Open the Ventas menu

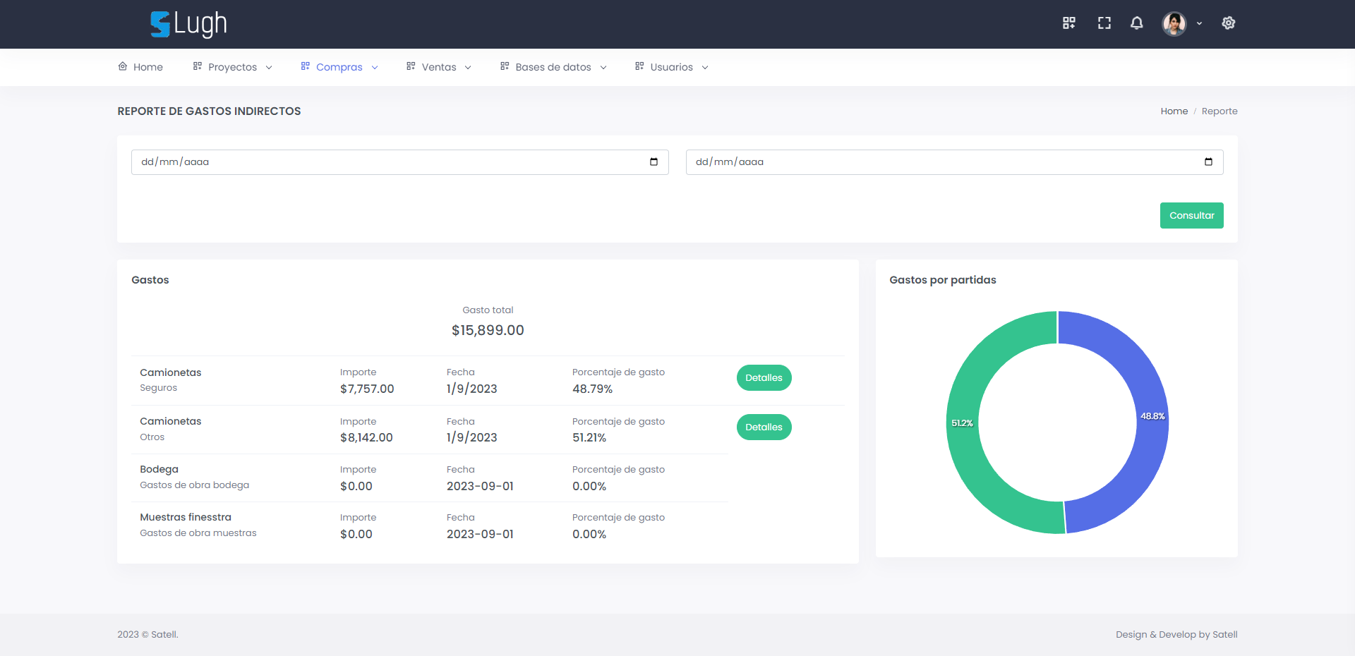(x=438, y=67)
